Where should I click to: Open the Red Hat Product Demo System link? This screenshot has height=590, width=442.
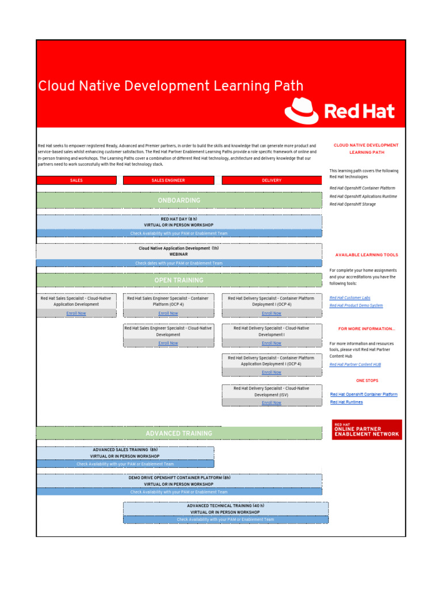coord(356,305)
